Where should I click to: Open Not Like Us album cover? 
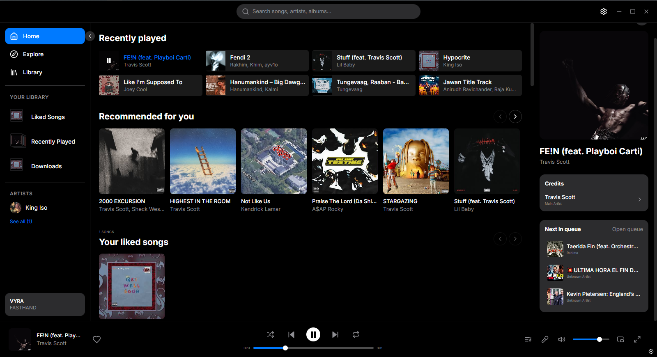pos(274,161)
